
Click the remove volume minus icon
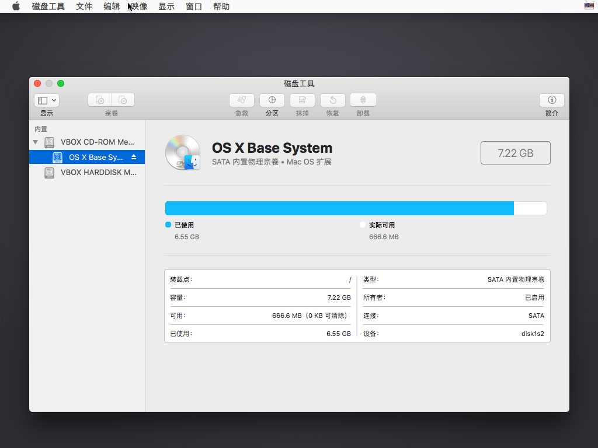(x=123, y=100)
